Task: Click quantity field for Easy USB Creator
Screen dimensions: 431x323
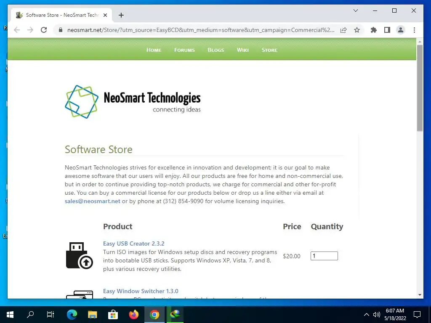Action: [x=324, y=256]
